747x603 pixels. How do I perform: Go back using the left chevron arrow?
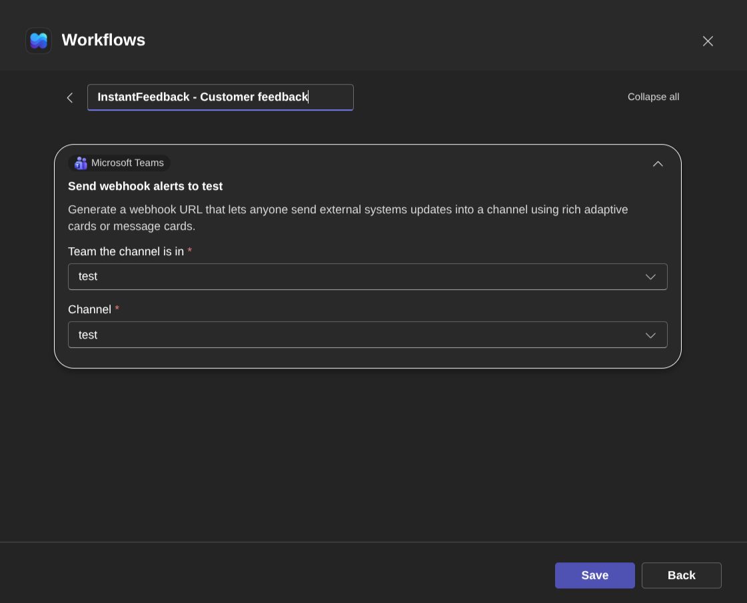point(69,98)
